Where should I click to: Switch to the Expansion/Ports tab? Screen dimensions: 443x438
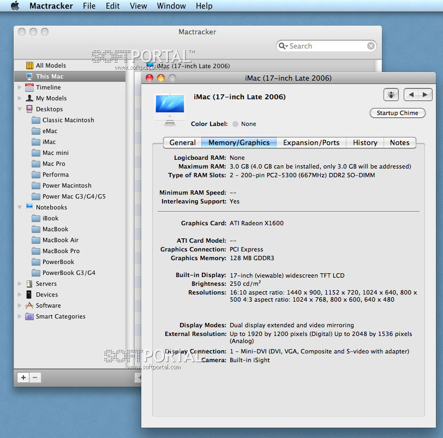coord(311,142)
